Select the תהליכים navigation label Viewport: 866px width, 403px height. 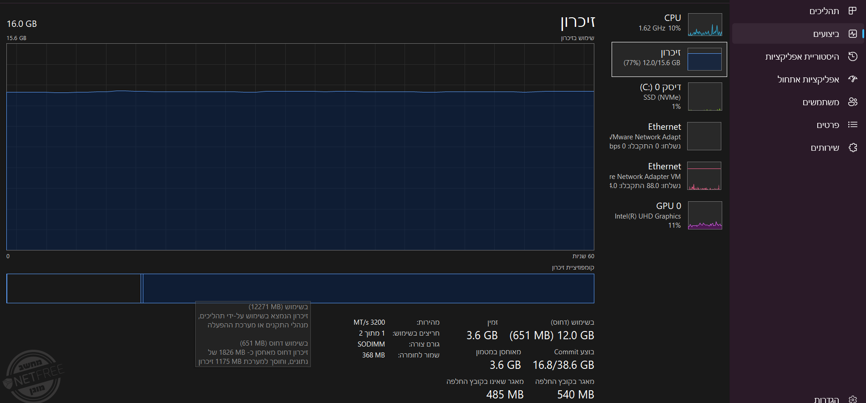point(824,11)
